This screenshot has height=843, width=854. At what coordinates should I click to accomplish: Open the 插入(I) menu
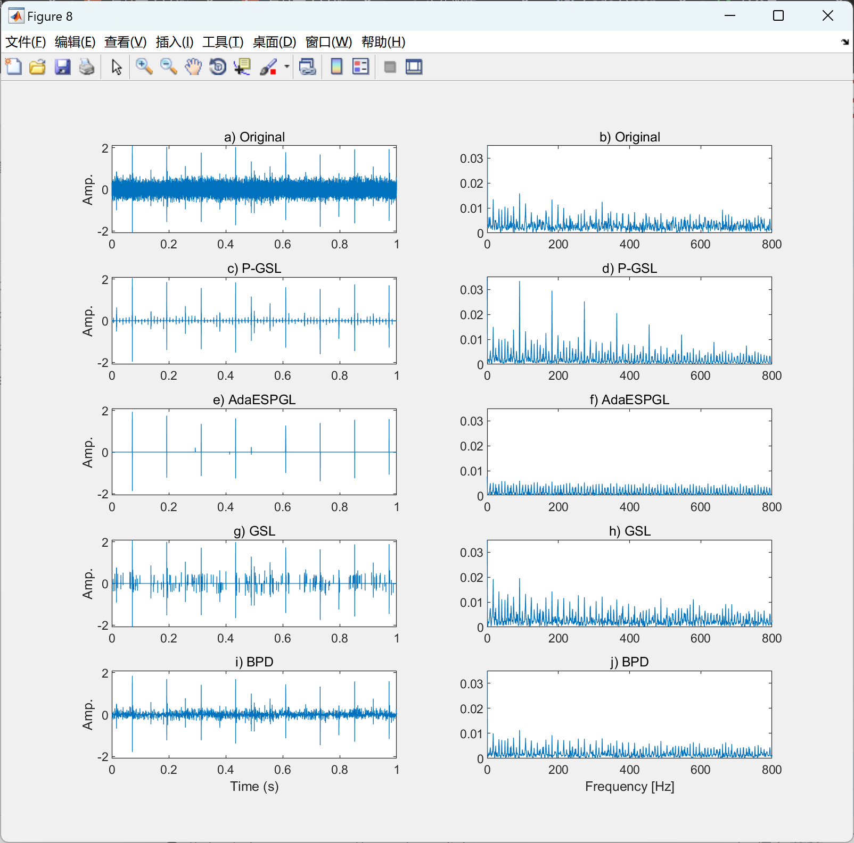[174, 42]
